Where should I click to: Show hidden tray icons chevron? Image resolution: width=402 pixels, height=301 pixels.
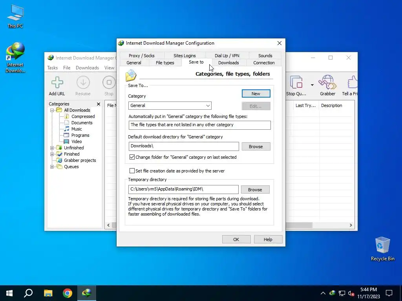[323, 293]
